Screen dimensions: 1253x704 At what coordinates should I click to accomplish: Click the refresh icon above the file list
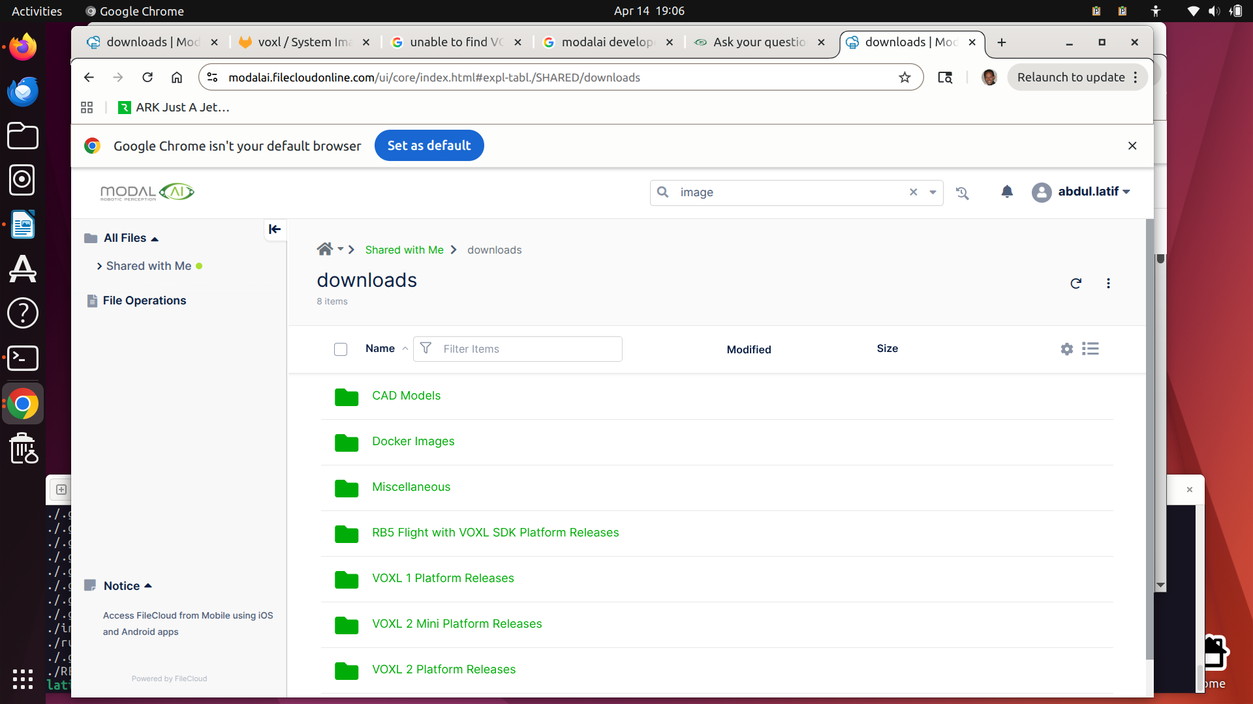pos(1075,284)
